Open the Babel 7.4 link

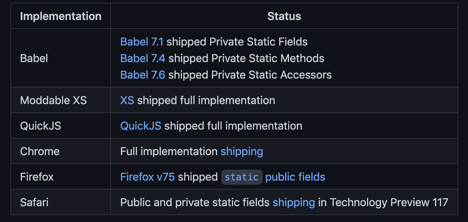pos(143,58)
